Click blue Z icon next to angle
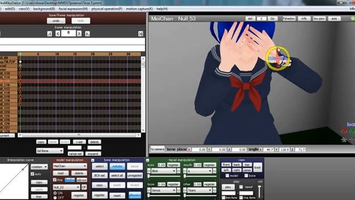The width and height of the screenshot is (355, 200). click(292, 149)
